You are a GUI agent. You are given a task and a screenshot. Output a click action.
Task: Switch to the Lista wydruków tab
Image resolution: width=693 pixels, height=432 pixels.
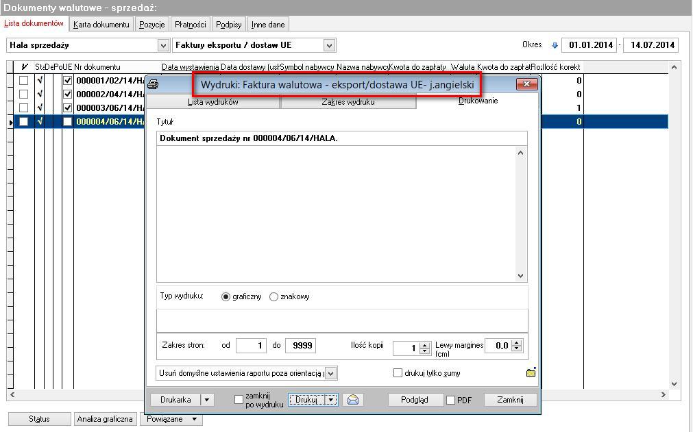coord(212,102)
